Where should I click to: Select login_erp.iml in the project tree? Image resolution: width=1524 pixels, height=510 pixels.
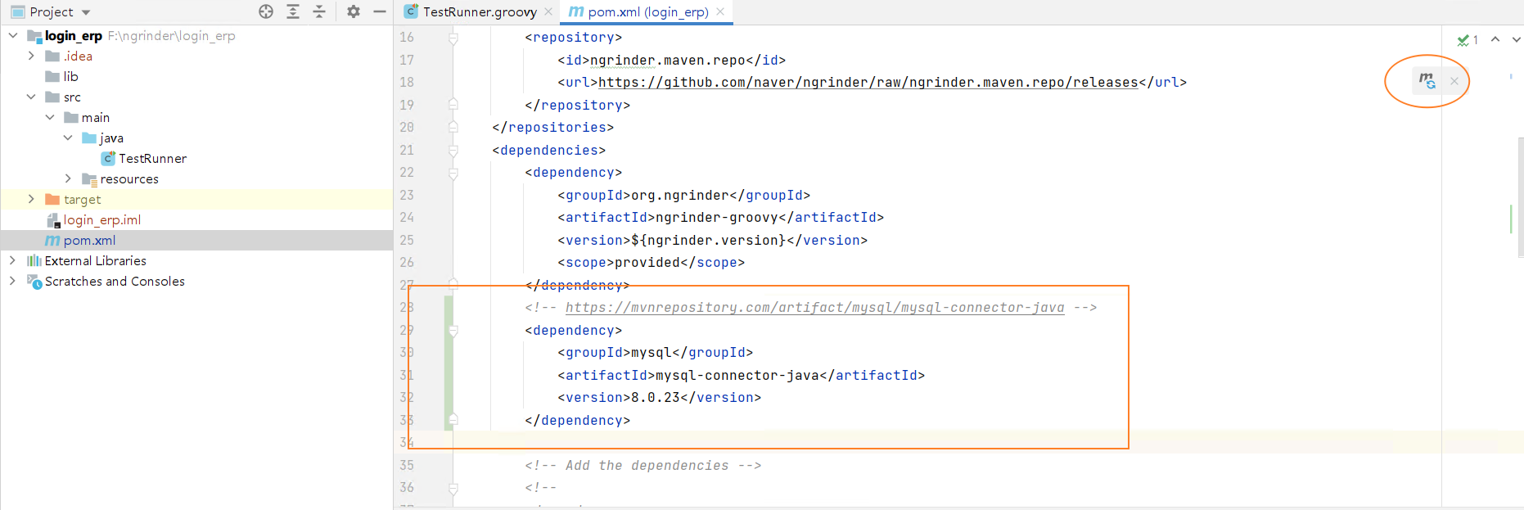(101, 219)
